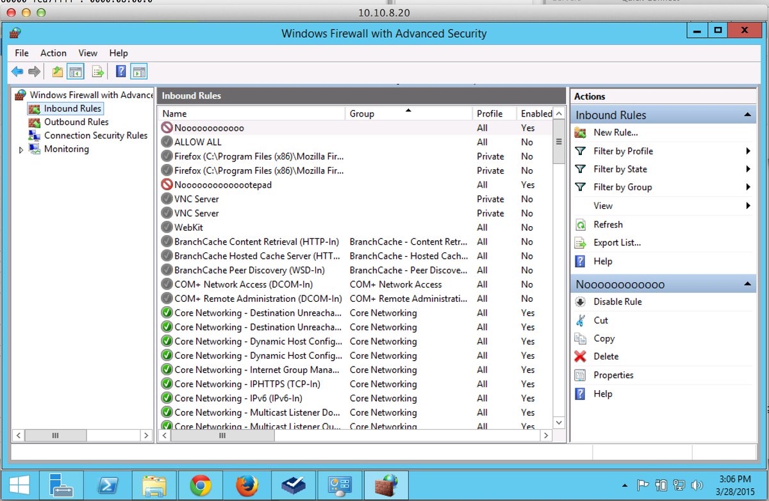769x501 pixels.
Task: Show hidden icons in the system tray
Action: coord(625,485)
